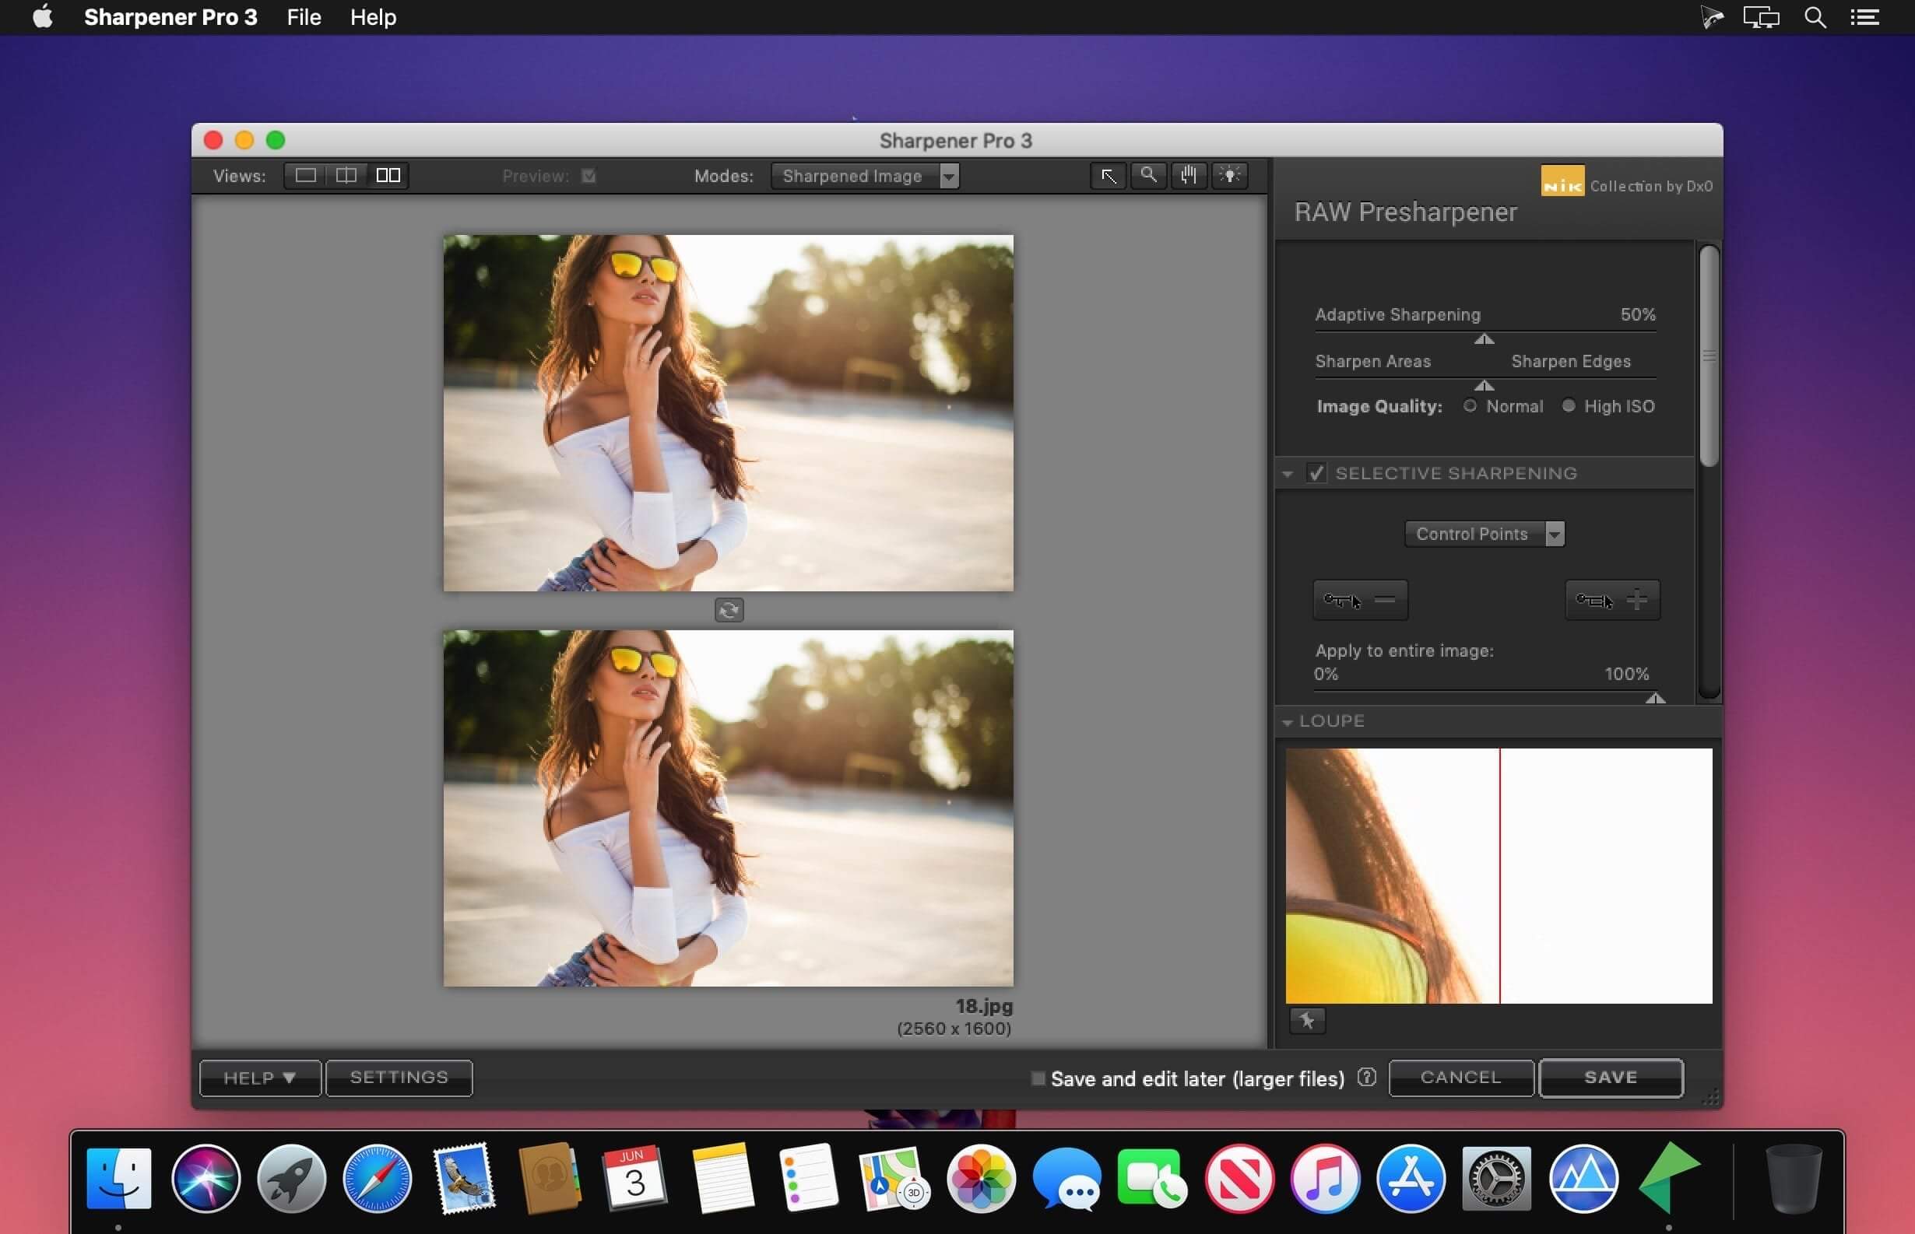Open the File menu
Screen dimensions: 1915x1234
click(304, 17)
